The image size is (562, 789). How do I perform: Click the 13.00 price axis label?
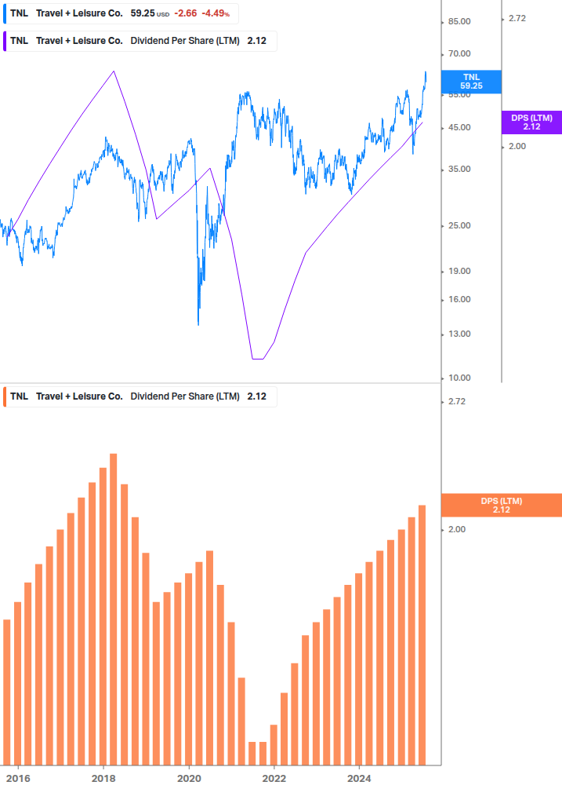coord(459,334)
